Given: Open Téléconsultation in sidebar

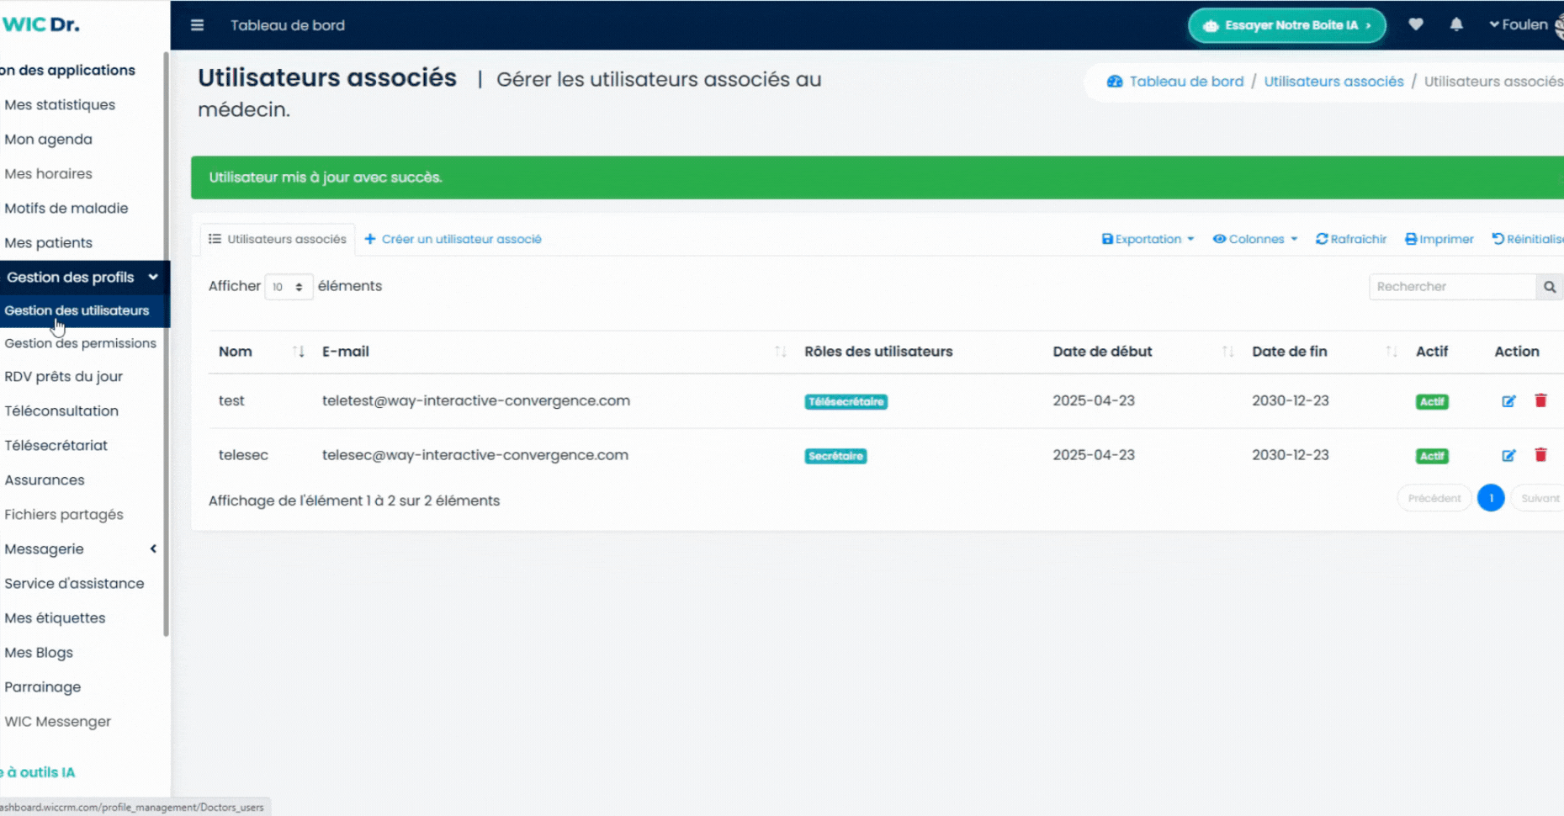Looking at the screenshot, I should pos(61,411).
